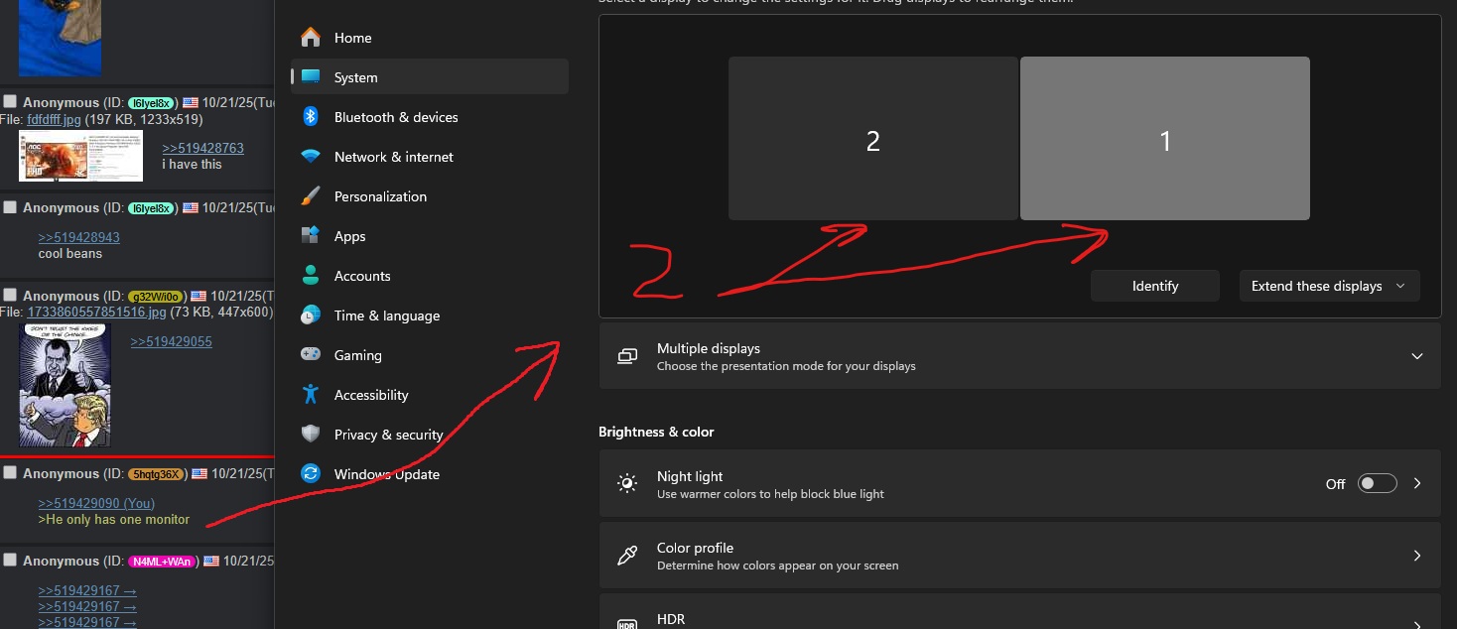Screen dimensions: 1457x629
Task: Click the "Brightness & color" heading
Action: [x=656, y=432]
